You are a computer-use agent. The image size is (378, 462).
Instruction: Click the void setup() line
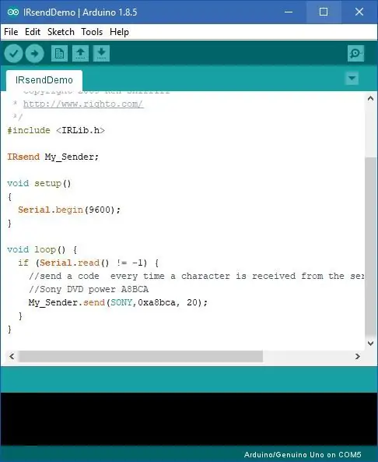pos(39,183)
